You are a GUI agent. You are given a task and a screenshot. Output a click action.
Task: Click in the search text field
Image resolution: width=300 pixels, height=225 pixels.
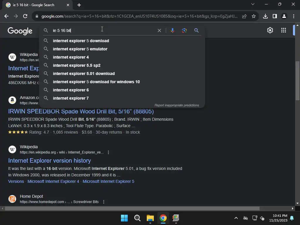[103, 30]
